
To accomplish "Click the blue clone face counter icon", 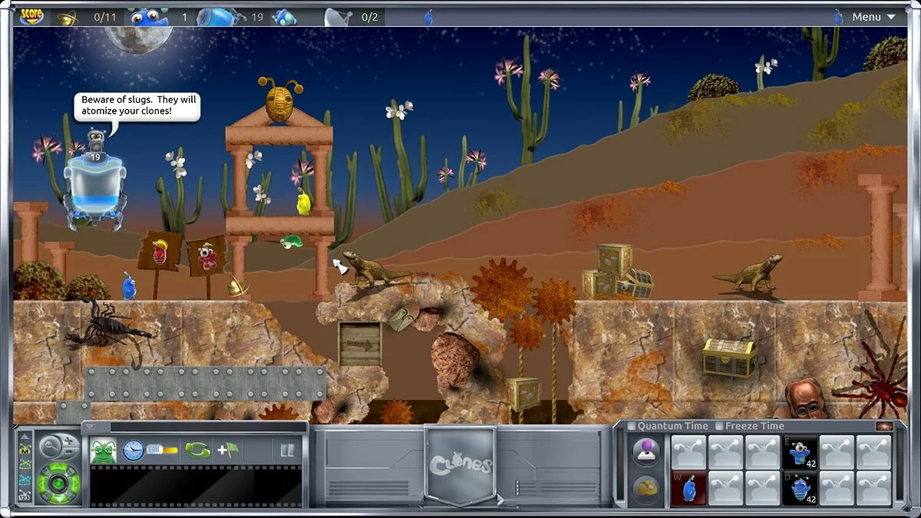I will tap(149, 17).
